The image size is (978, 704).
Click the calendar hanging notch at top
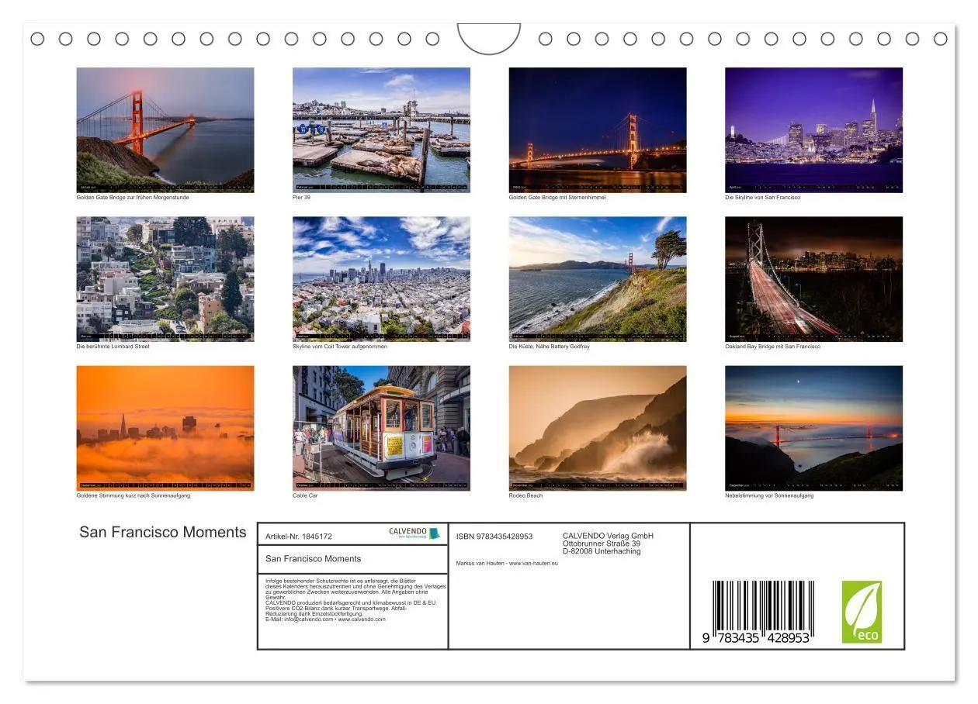[x=489, y=37]
